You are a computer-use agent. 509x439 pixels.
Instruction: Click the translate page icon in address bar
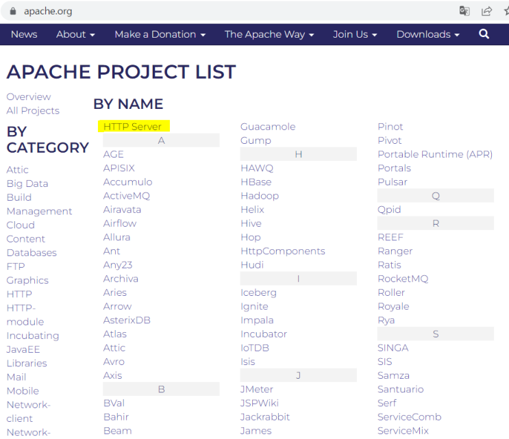coord(464,11)
